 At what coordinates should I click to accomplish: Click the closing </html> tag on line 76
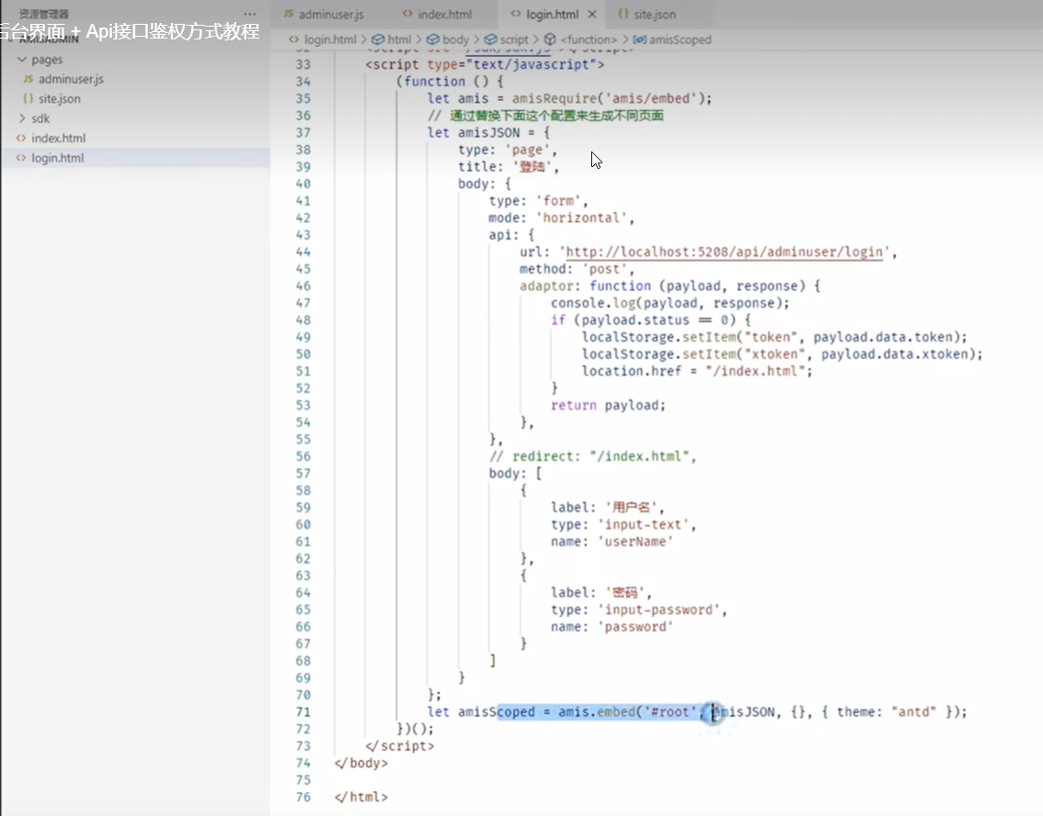coord(361,798)
